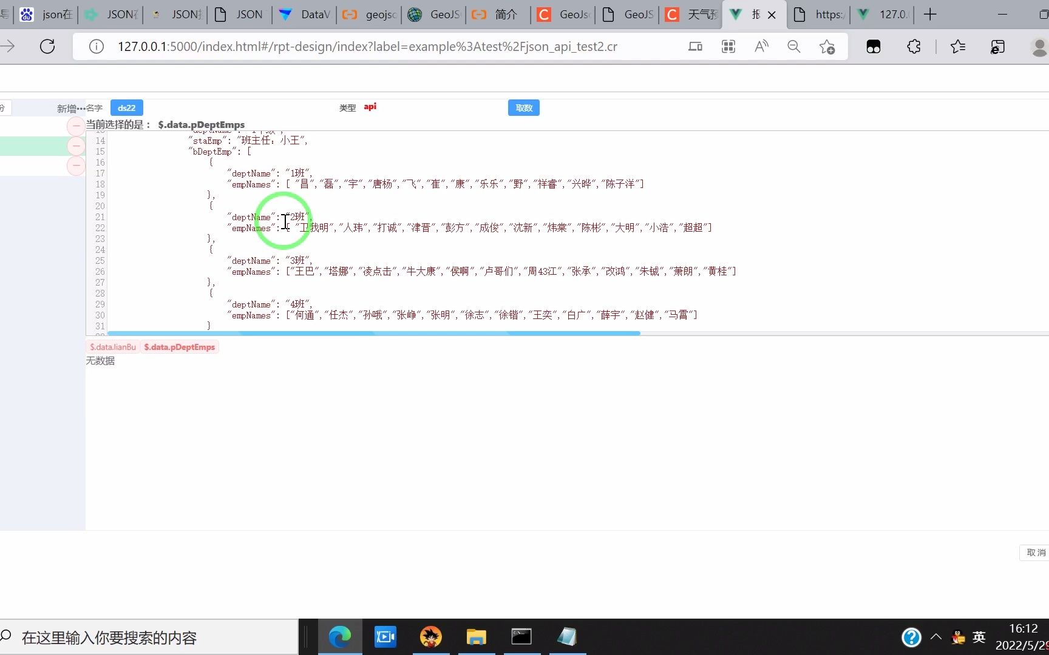This screenshot has width=1049, height=655.
Task: Switch to the 简介 tab
Action: coord(497,15)
